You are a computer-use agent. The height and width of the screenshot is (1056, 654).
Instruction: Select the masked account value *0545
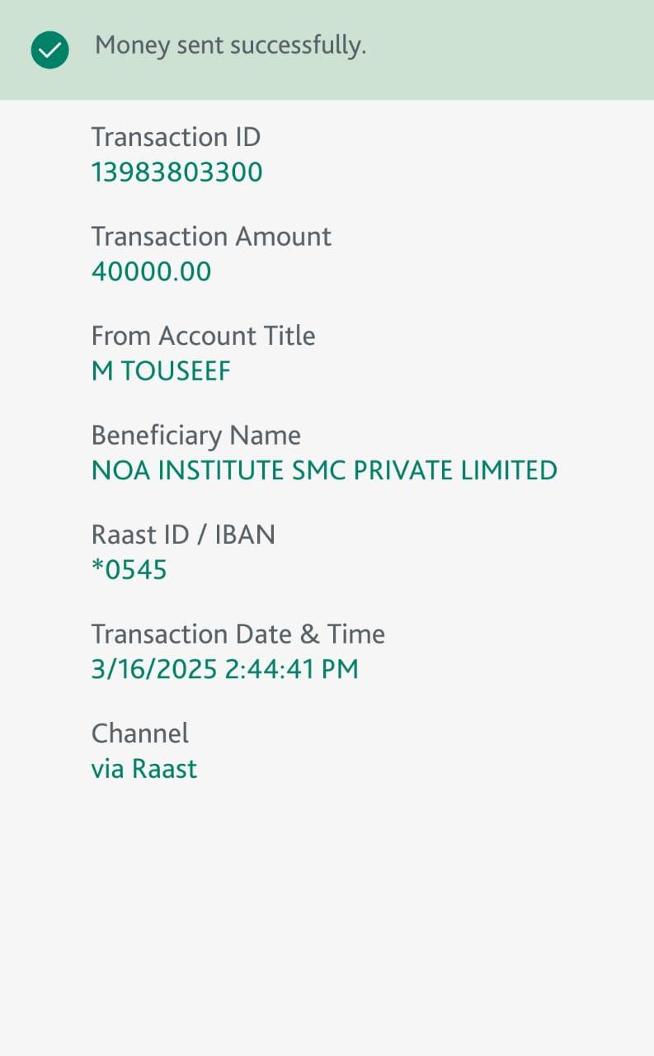coord(129,570)
